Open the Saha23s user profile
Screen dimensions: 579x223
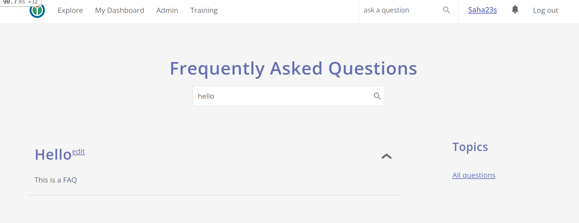pos(482,10)
